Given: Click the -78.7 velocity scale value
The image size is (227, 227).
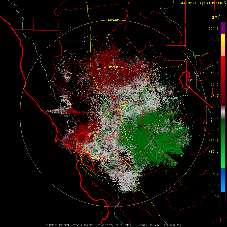Looking at the screenshot, I should [214, 163].
